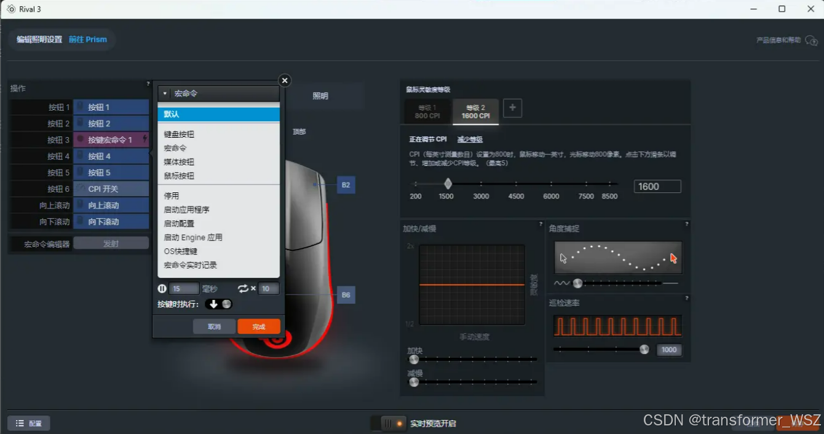Select 启动应用程序 option

point(186,210)
